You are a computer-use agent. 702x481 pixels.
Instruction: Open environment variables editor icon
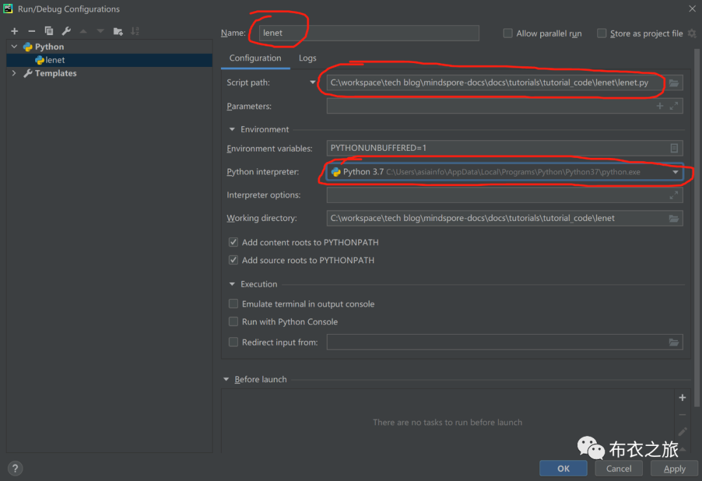point(674,148)
